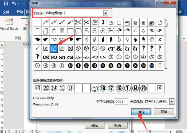Image resolution: width=187 pixels, height=133 pixels.
Task: Click the zoom out minus button
Action: [x=139, y=132]
